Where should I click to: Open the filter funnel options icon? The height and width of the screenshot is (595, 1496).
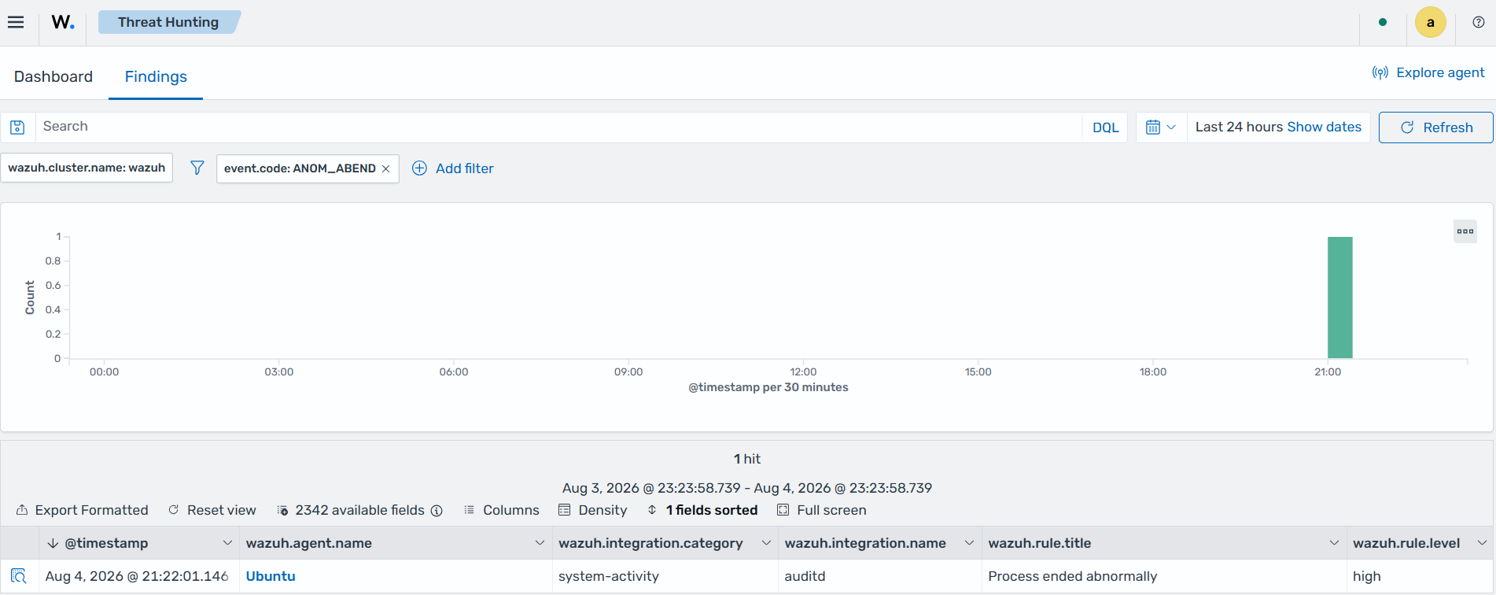click(x=197, y=168)
